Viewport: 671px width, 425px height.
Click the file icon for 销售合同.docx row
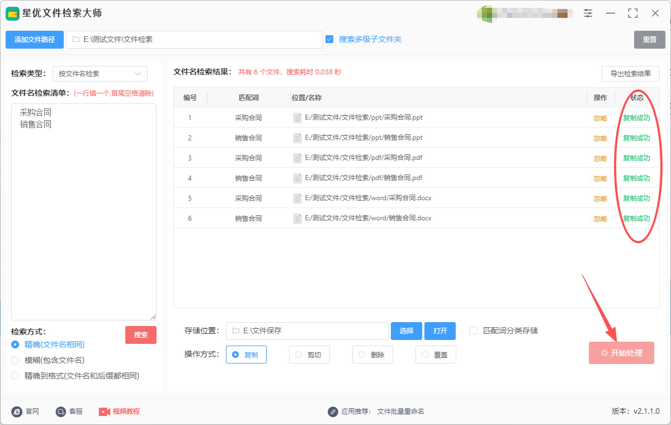point(297,218)
